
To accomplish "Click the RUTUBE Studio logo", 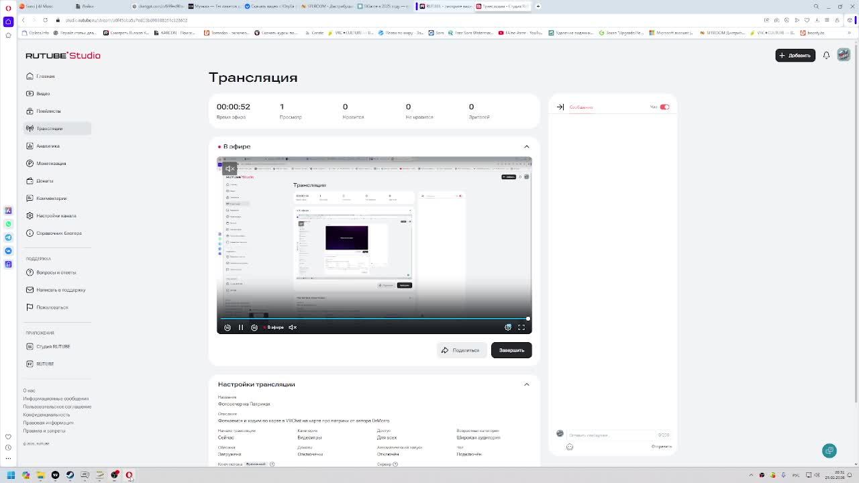I will tap(63, 56).
